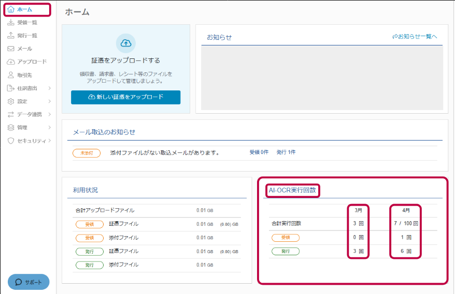Viewport: 455px width, 294px height.
Task: Click the 証憑をアップロードする title
Action: point(125,60)
